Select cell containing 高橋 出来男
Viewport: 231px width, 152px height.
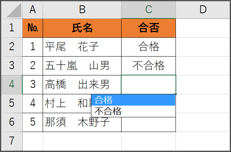click(82, 84)
